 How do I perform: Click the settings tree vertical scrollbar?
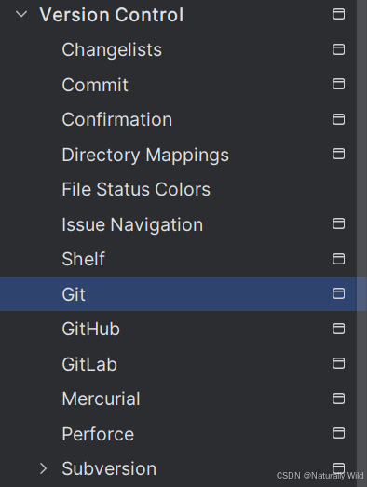click(361, 244)
